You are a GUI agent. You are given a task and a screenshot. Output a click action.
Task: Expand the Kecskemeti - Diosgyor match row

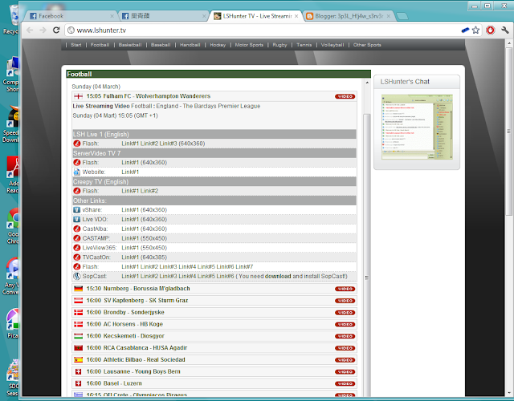click(214, 336)
